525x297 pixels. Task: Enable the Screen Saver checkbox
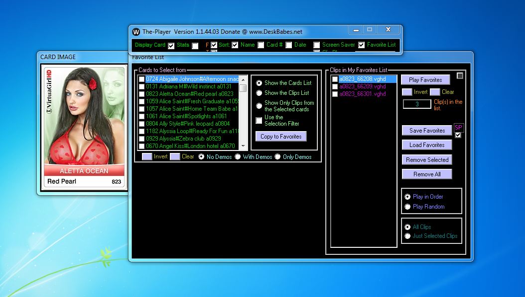[317, 45]
